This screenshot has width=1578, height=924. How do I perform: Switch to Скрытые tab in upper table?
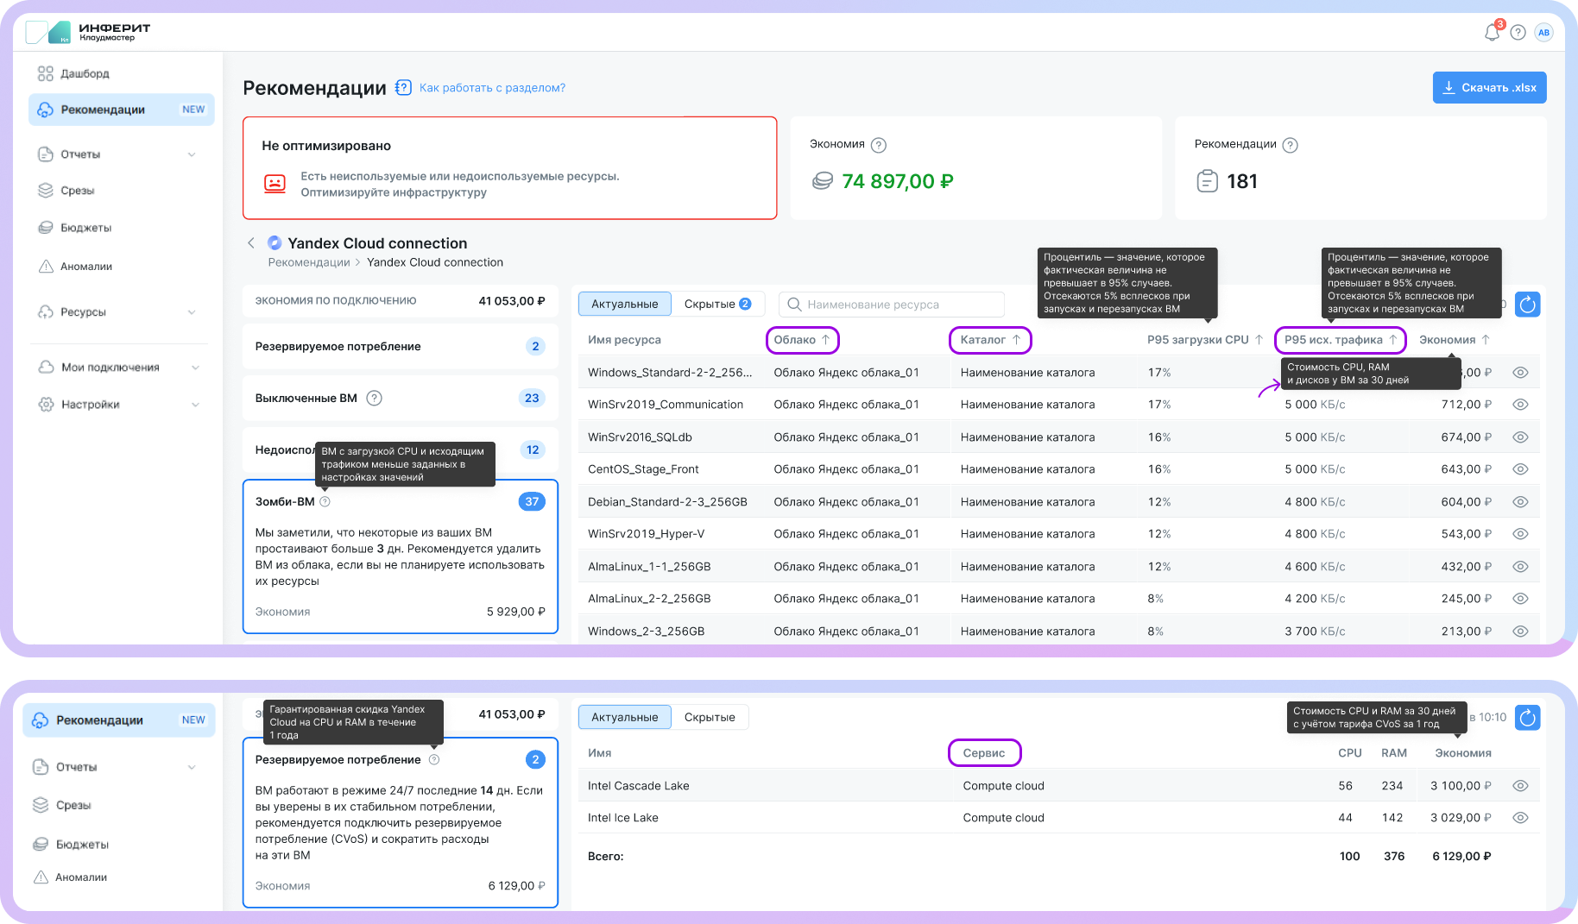coord(716,304)
